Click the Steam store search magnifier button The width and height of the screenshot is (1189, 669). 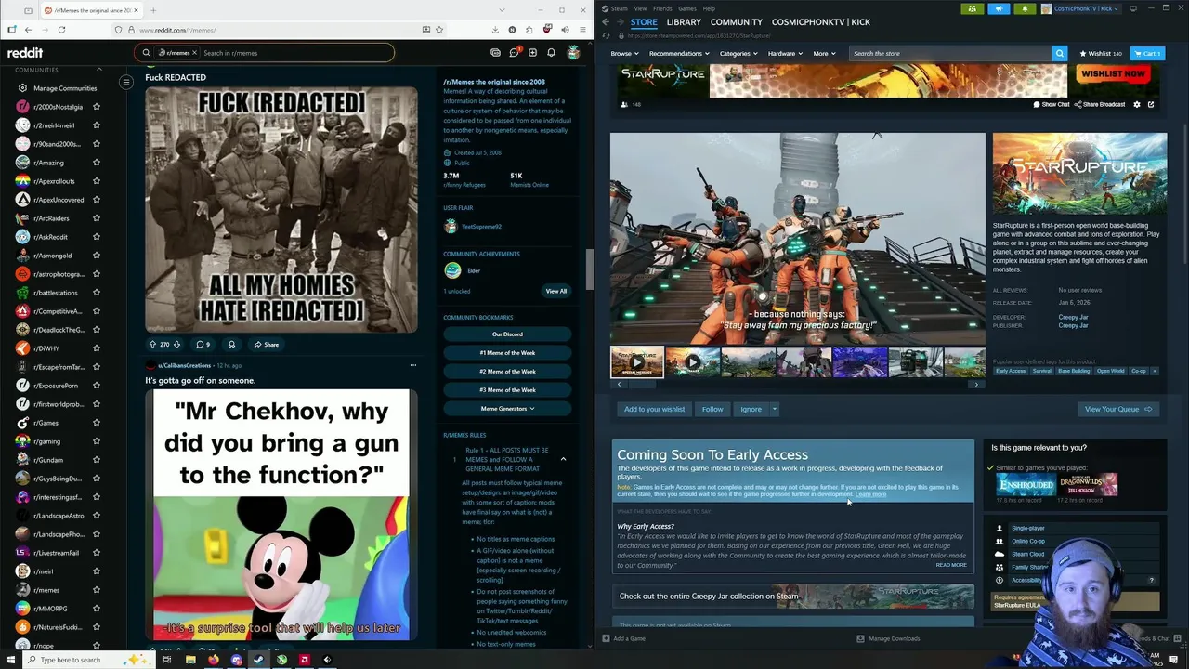point(1059,54)
